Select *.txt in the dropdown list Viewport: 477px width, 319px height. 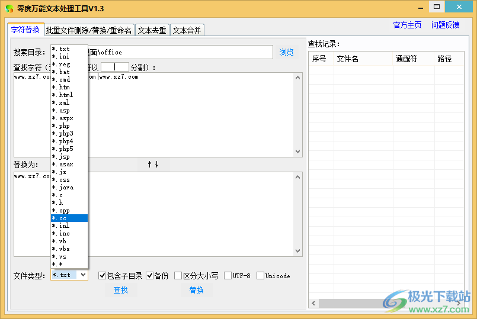click(x=69, y=49)
